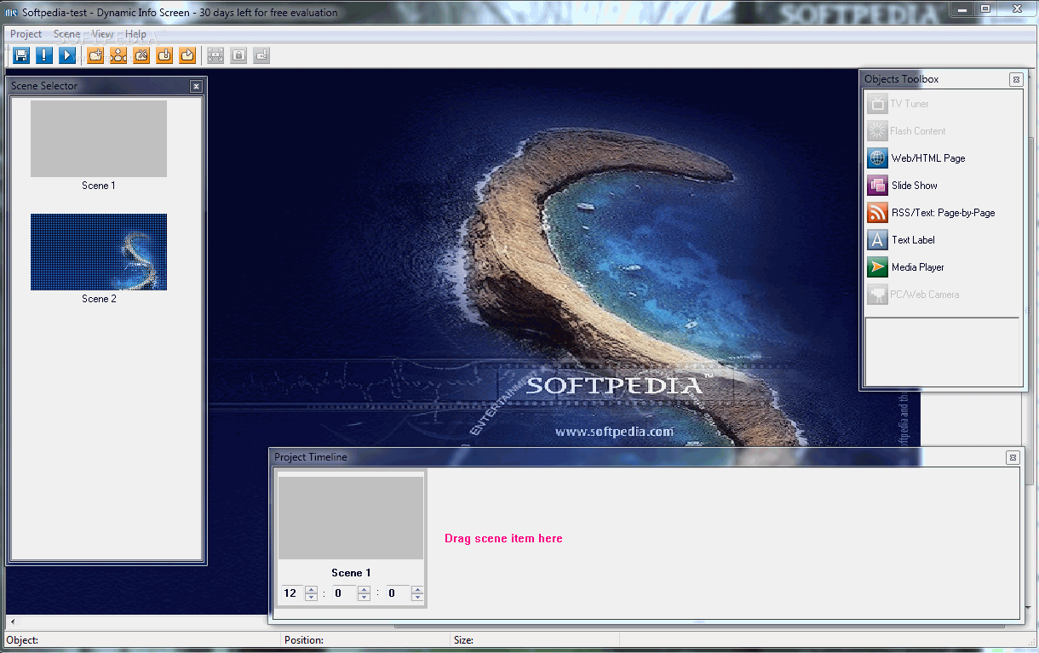The height and width of the screenshot is (653, 1039).
Task: Select the Text Label 'A' icon
Action: [877, 240]
